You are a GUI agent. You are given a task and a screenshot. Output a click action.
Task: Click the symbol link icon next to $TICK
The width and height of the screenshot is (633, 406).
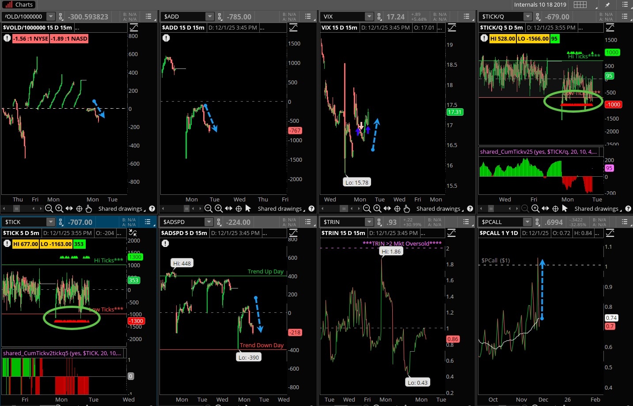61,222
